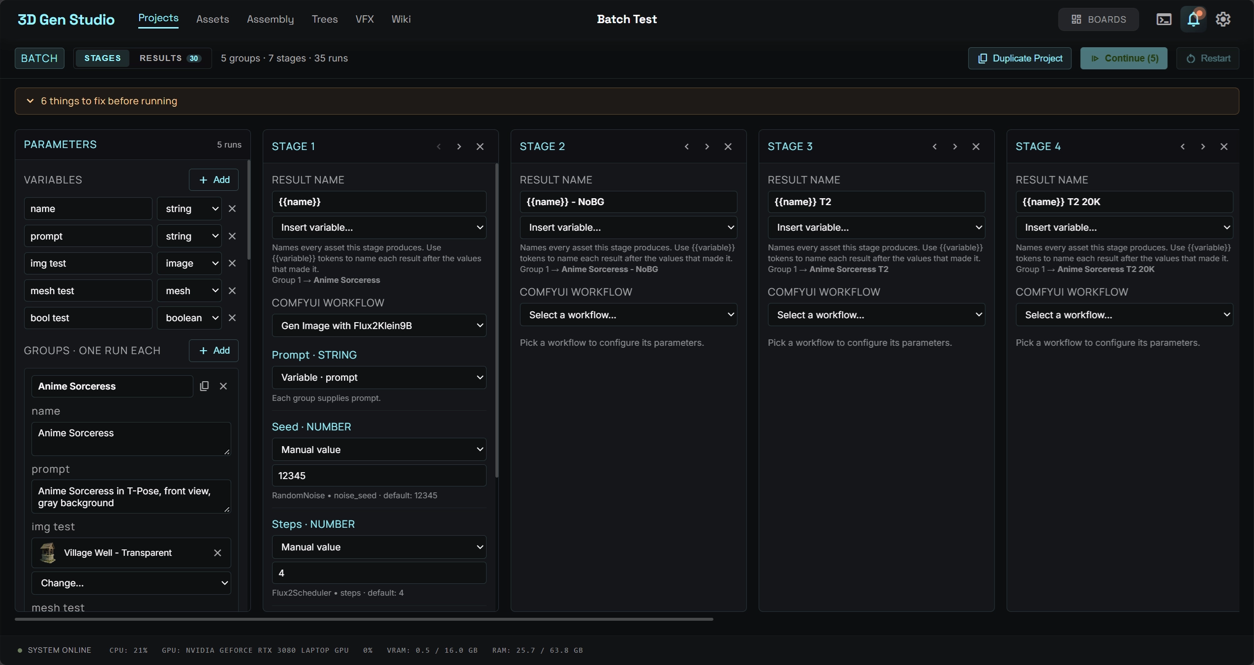
Task: Open Gen Image with Flux2Klein9B workflow dropdown
Action: 379,326
